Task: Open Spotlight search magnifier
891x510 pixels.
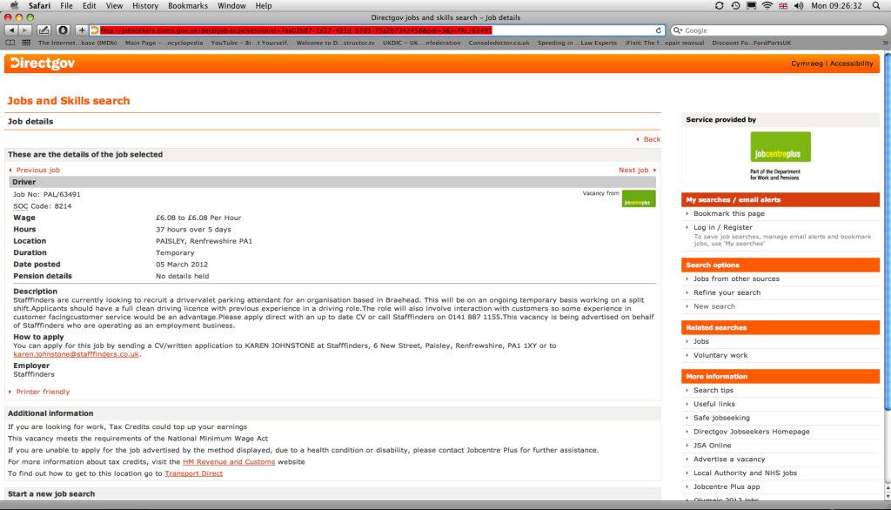Action: pos(876,6)
